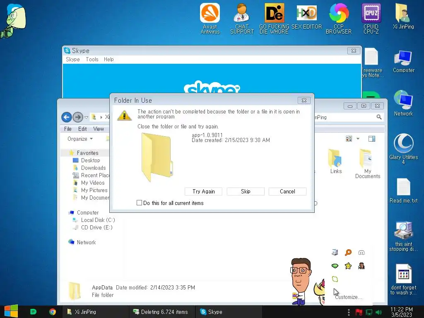Show hidden tray icons with the dots button
This screenshot has height=318, width=424.
click(349, 312)
